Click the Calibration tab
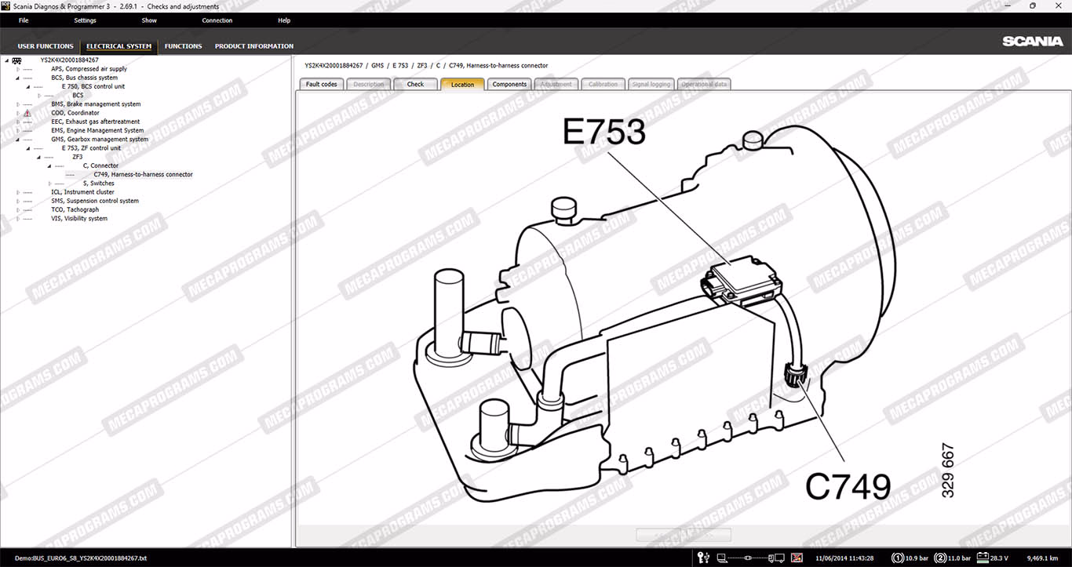The height and width of the screenshot is (567, 1072). (x=603, y=84)
